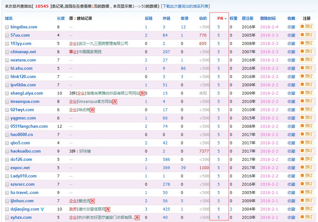This screenshot has width=318, height=222.
Task: Tick the checkbox for 57uu.com
Action: (x=7, y=35)
